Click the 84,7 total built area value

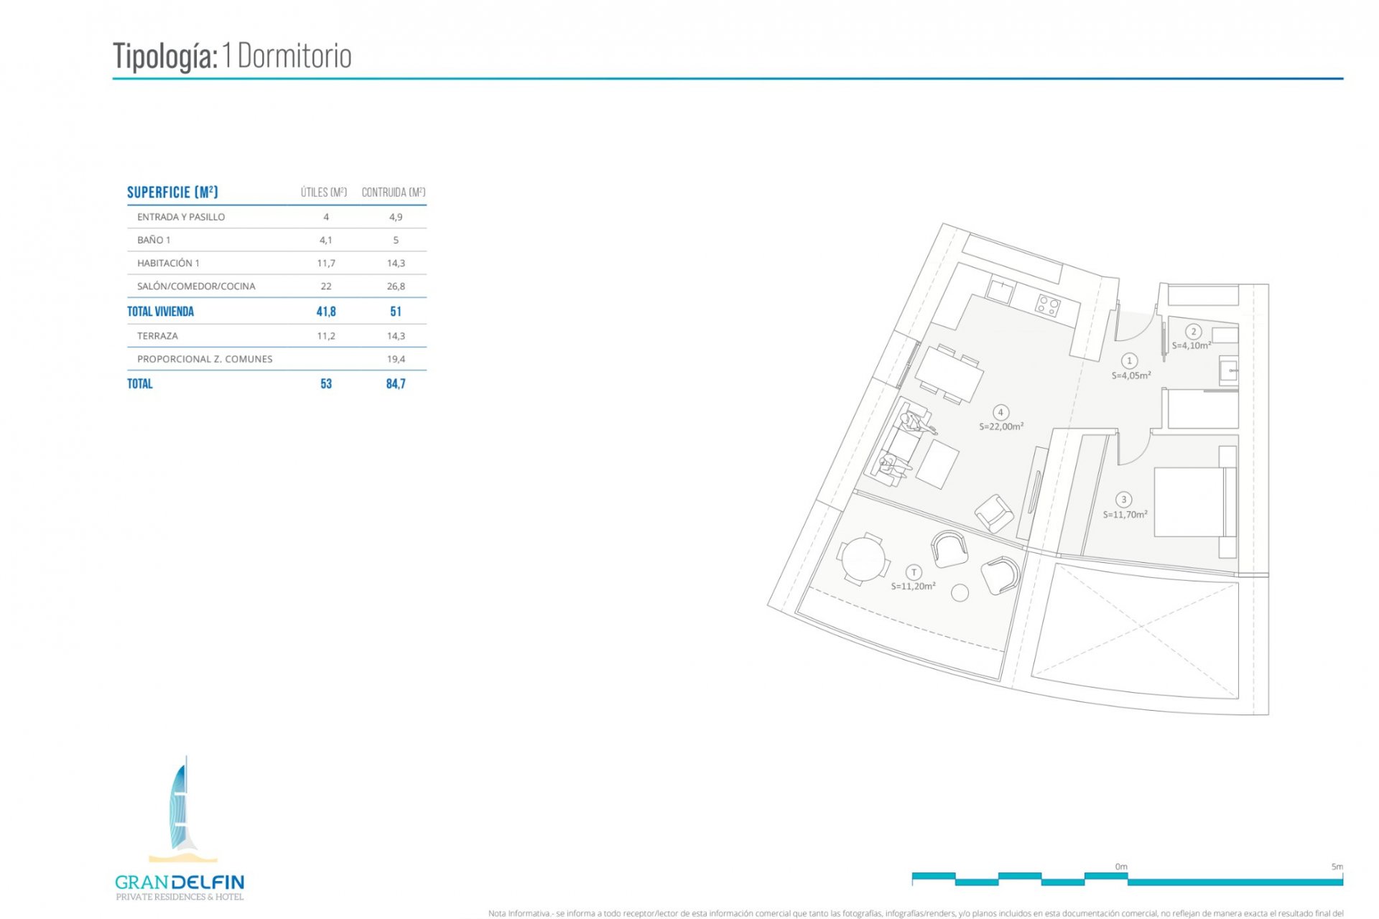(x=396, y=384)
